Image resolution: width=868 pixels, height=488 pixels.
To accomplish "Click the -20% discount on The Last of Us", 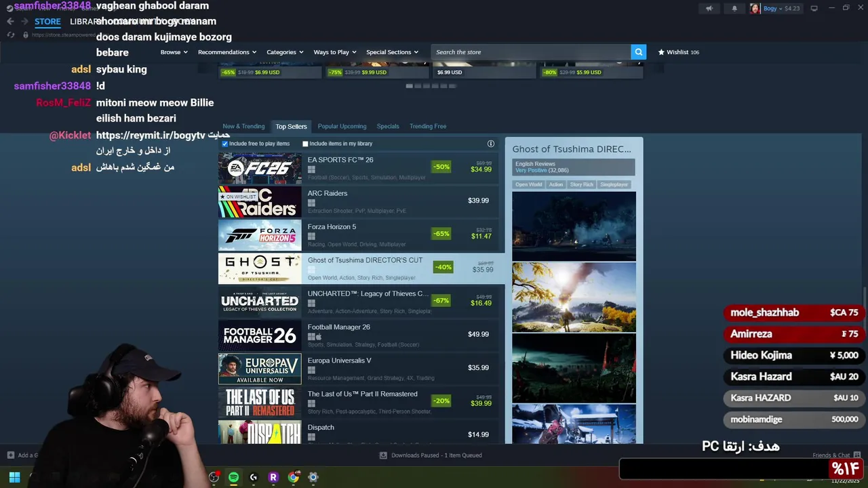I will [x=441, y=401].
